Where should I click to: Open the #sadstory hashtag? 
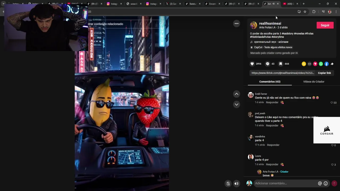287,34
